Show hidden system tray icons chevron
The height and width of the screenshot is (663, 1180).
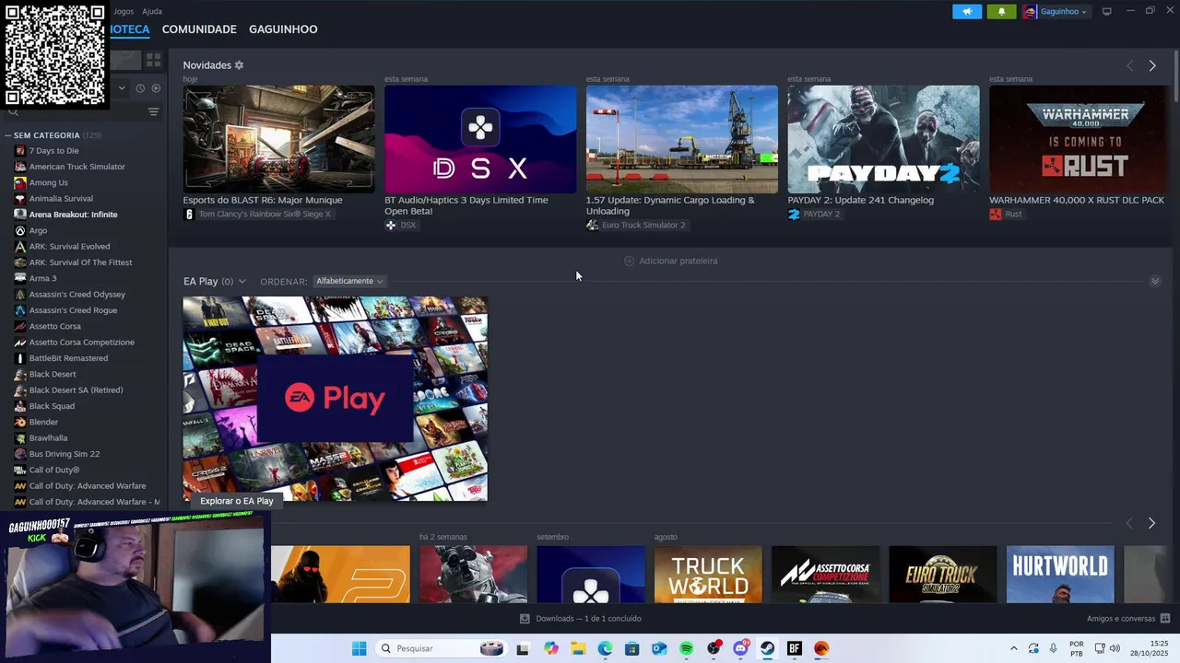pos(1014,648)
